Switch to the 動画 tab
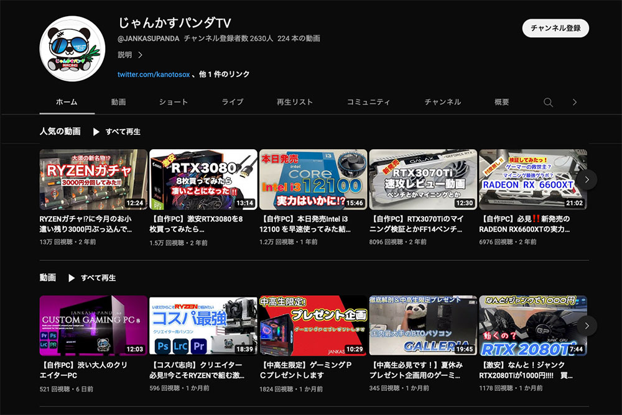Screen dimensions: 622x415 118,102
